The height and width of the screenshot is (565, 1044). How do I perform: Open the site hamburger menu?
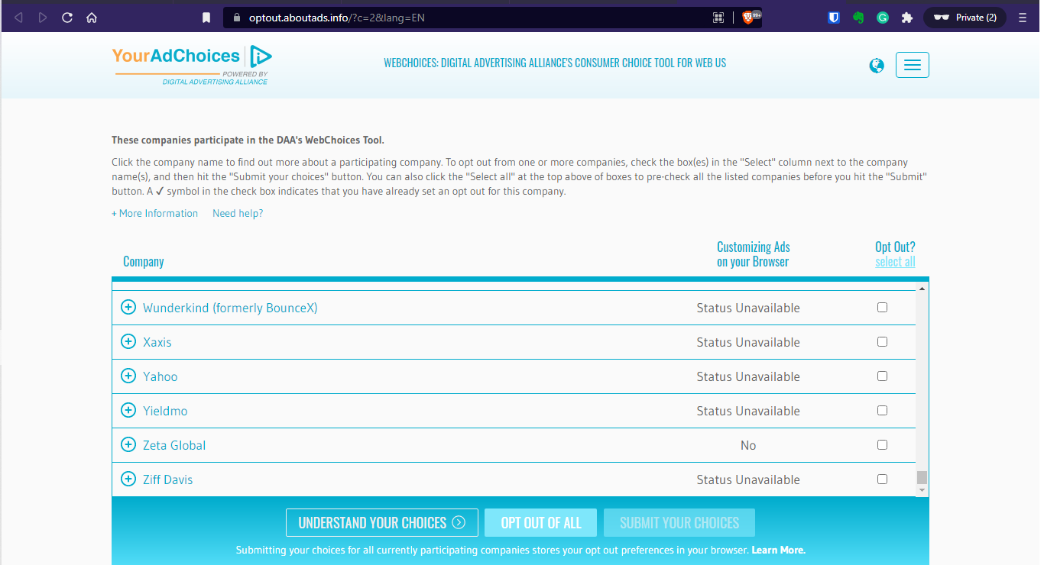pos(912,66)
